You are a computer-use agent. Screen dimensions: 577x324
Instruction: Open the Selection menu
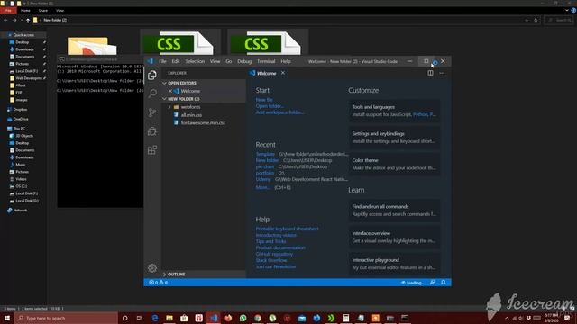point(195,61)
